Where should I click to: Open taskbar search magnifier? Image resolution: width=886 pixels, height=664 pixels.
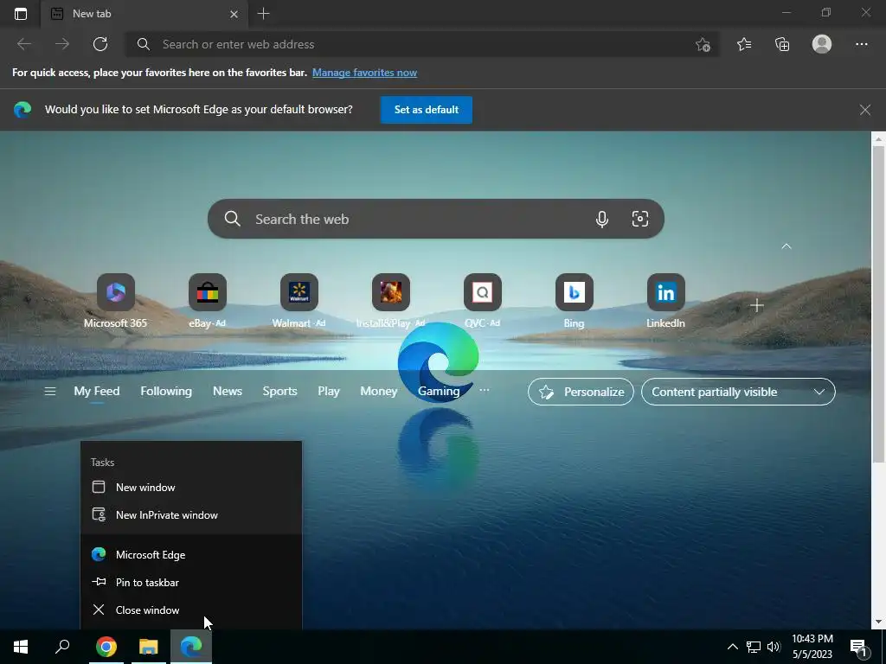[x=62, y=647]
